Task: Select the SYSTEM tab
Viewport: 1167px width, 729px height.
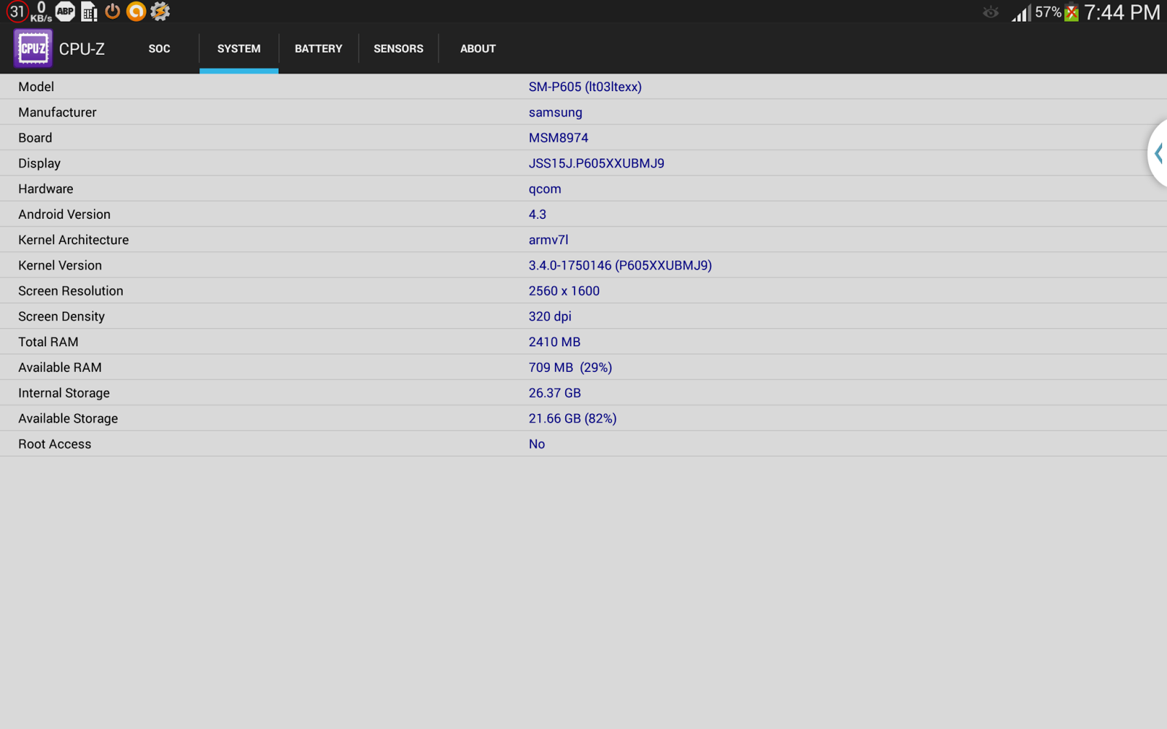Action: click(239, 49)
